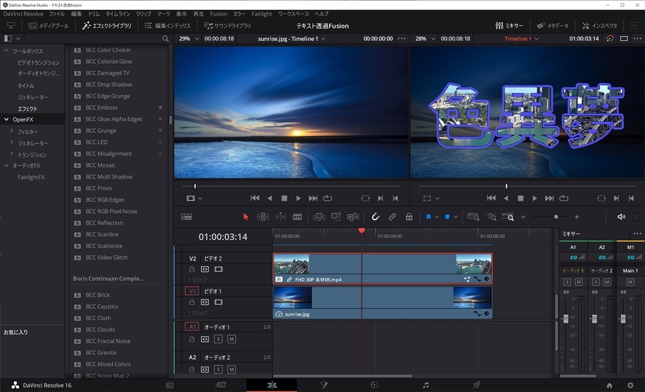Solo the オーディオ 1 track header
This screenshot has height=392, width=645.
219,339
